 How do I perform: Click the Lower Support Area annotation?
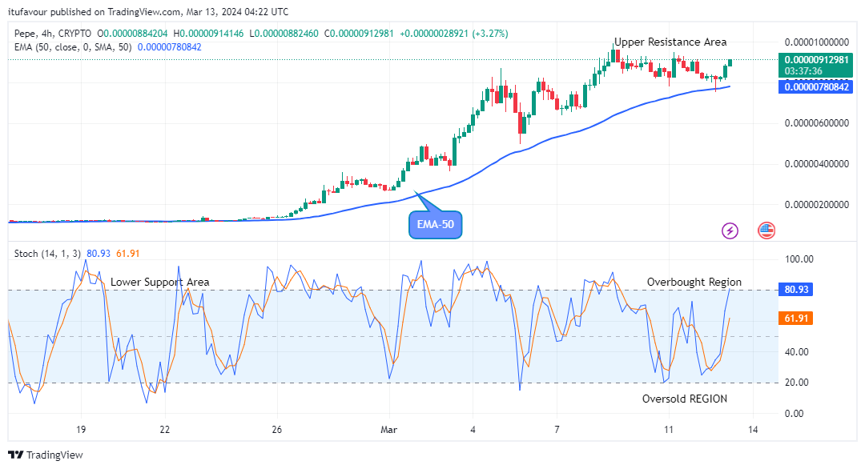[160, 283]
